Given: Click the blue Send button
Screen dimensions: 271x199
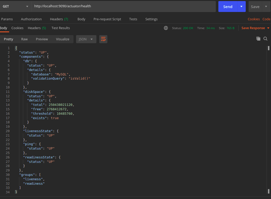Looking at the screenshot, I should (228, 7).
